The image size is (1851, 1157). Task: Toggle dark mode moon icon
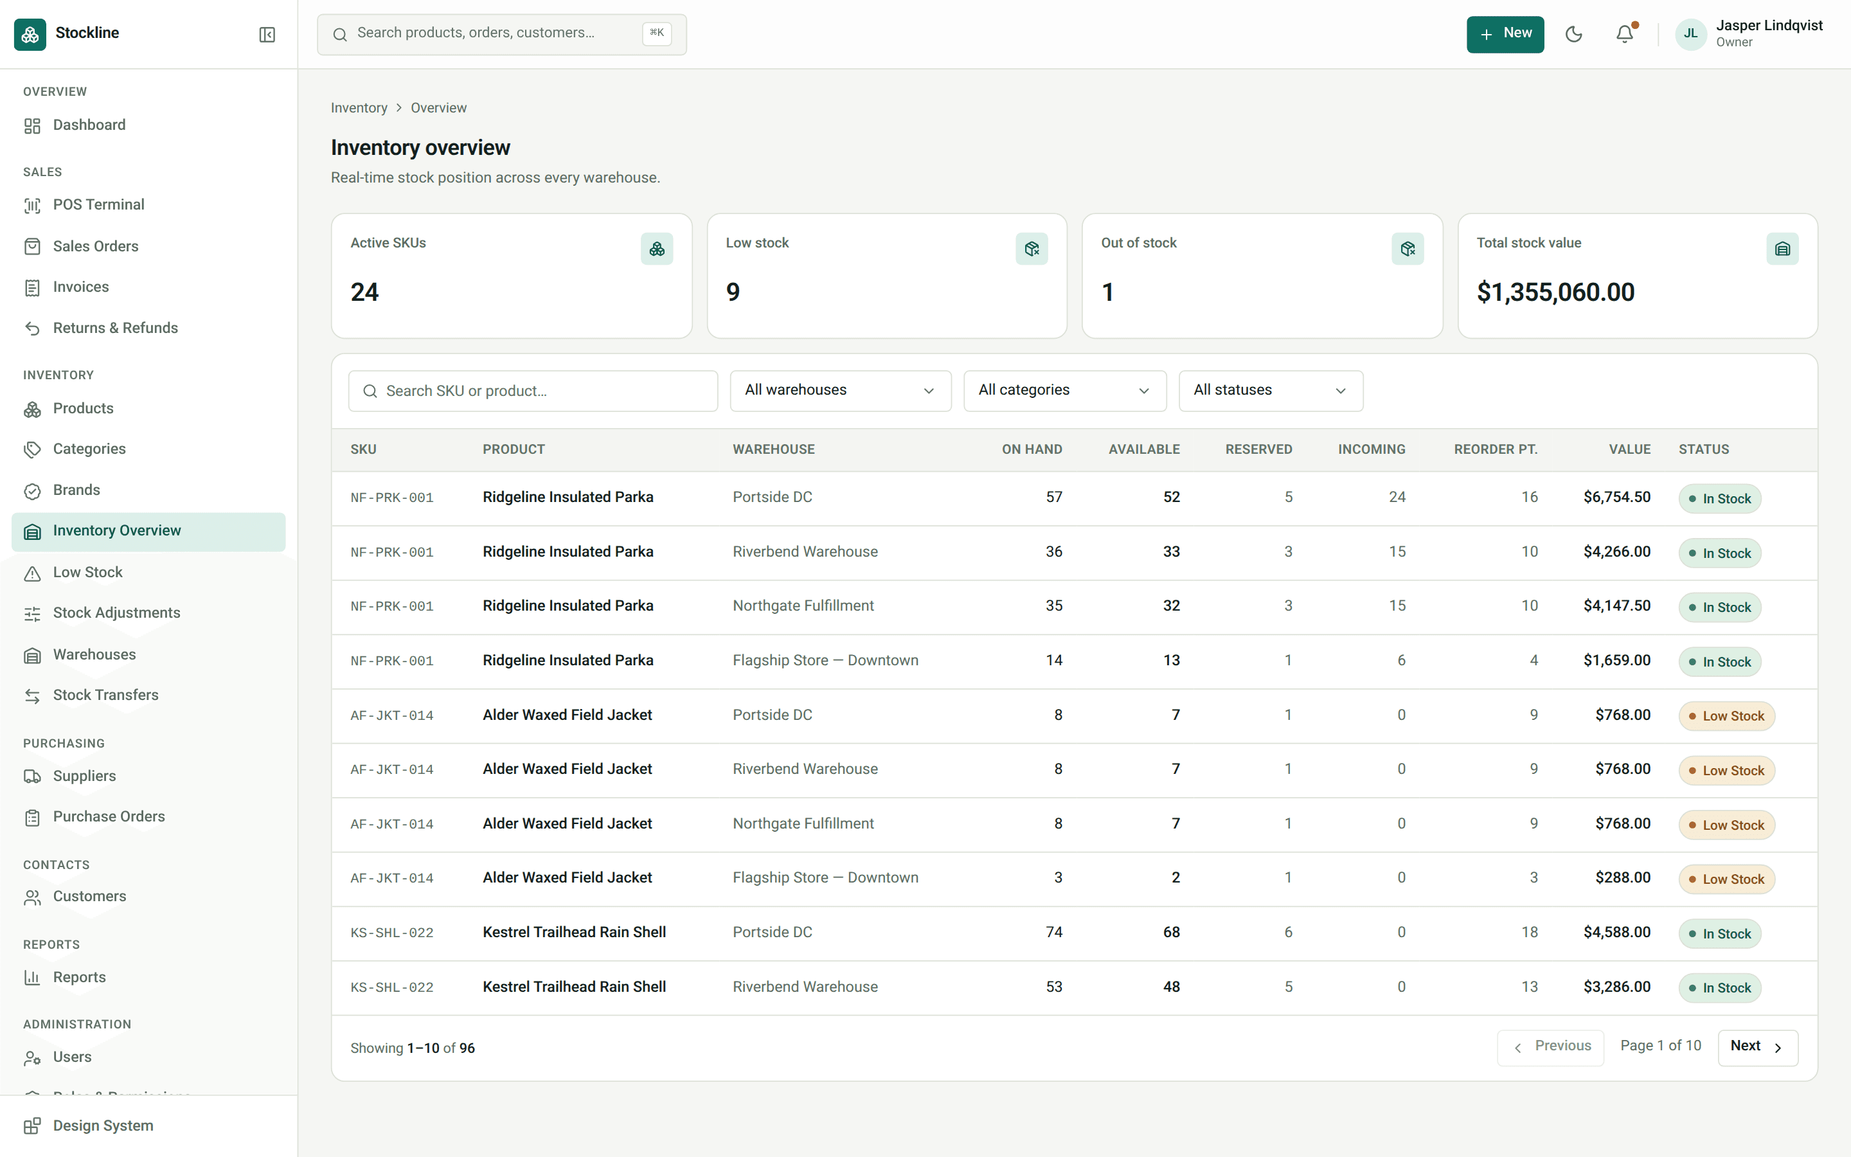[1573, 33]
